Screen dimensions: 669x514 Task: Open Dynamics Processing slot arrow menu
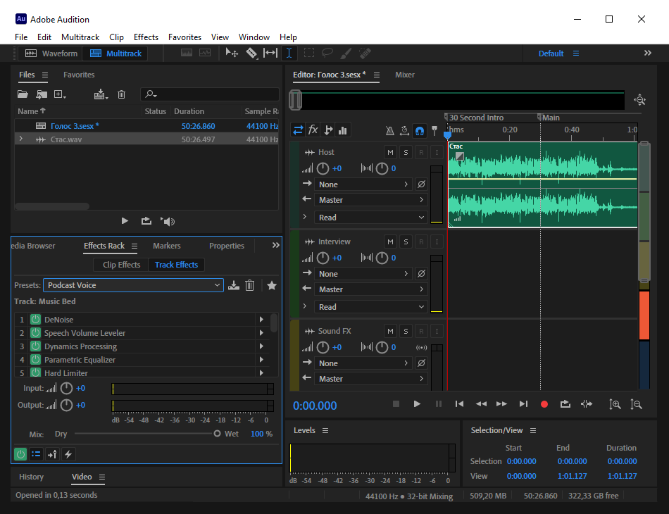(x=261, y=346)
